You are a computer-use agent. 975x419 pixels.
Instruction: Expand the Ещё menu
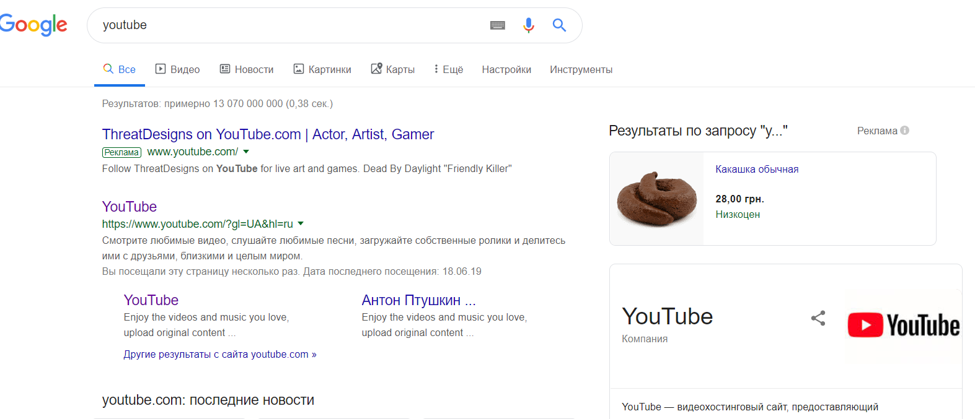coord(449,69)
